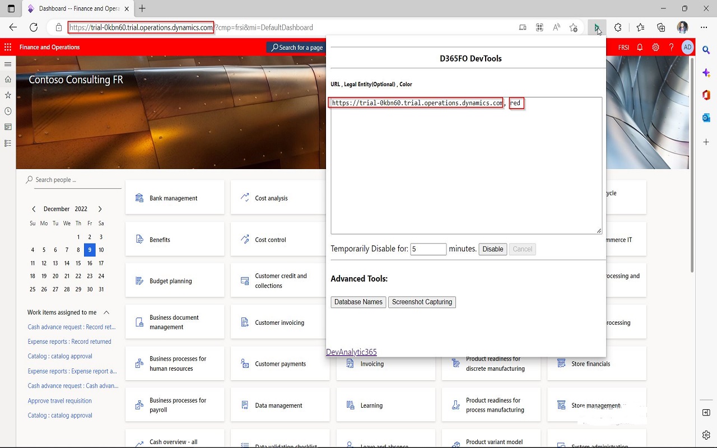Open Favorites via the star icon
This screenshot has height=448, width=717.
8,95
